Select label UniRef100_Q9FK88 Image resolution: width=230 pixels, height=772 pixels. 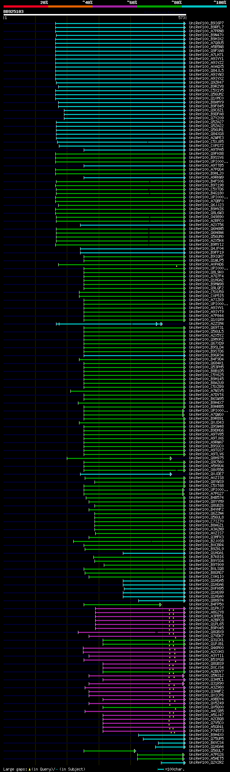click(x=206, y=153)
